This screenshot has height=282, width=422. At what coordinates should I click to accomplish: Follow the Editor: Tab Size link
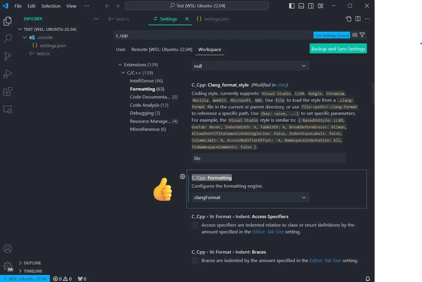coord(268,232)
